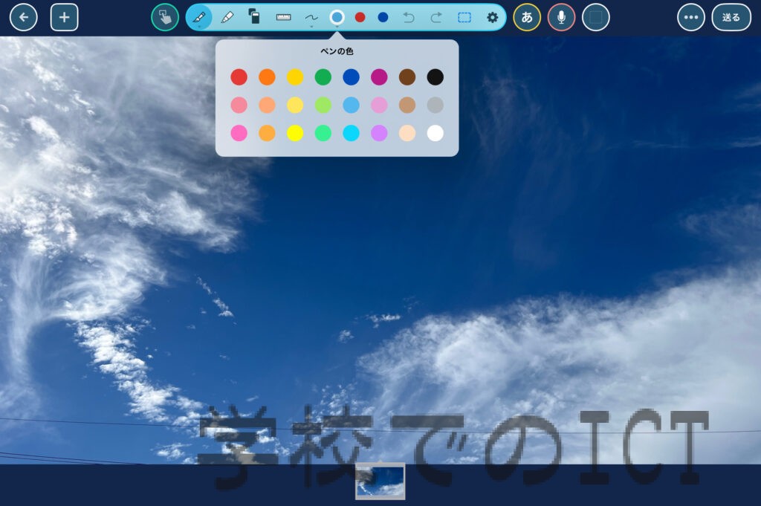Screen dimensions: 761x506
Task: Collapse the light blue pen color picker
Action: (337, 17)
